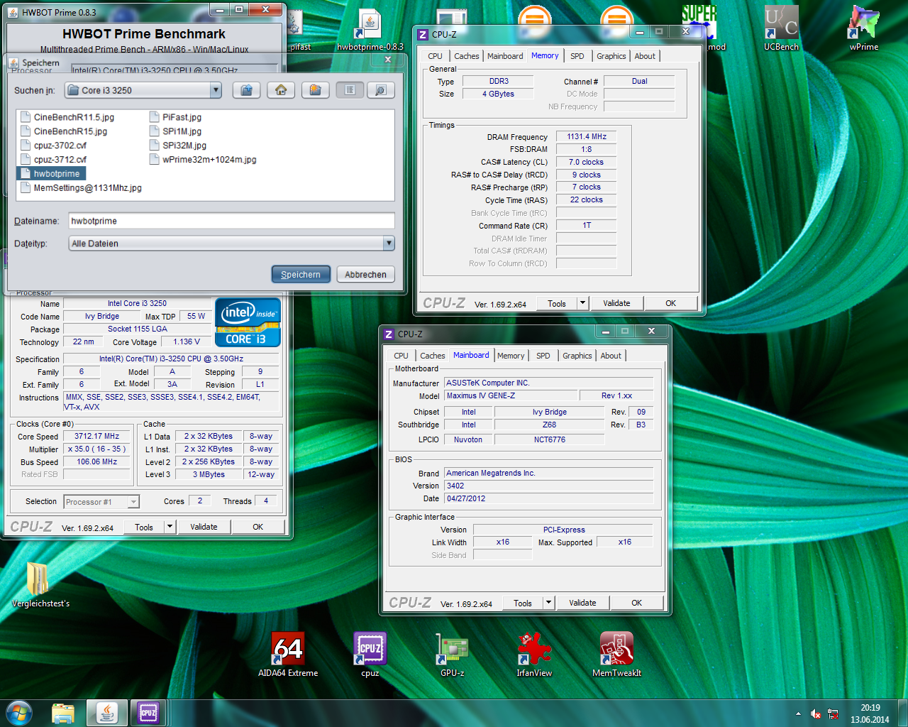This screenshot has width=908, height=727.
Task: Select the SPi32M.jpg file
Action: 178,146
